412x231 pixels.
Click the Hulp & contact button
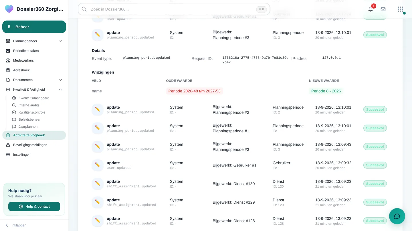click(x=34, y=206)
